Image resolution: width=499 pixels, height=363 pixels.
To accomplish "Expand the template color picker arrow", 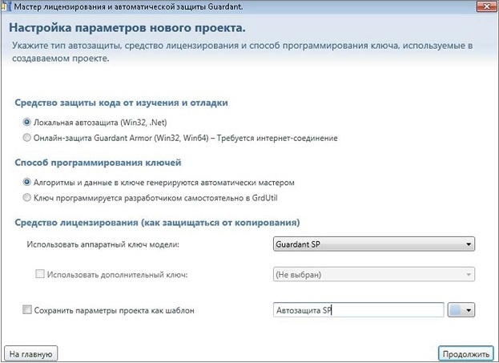I will (469, 310).
